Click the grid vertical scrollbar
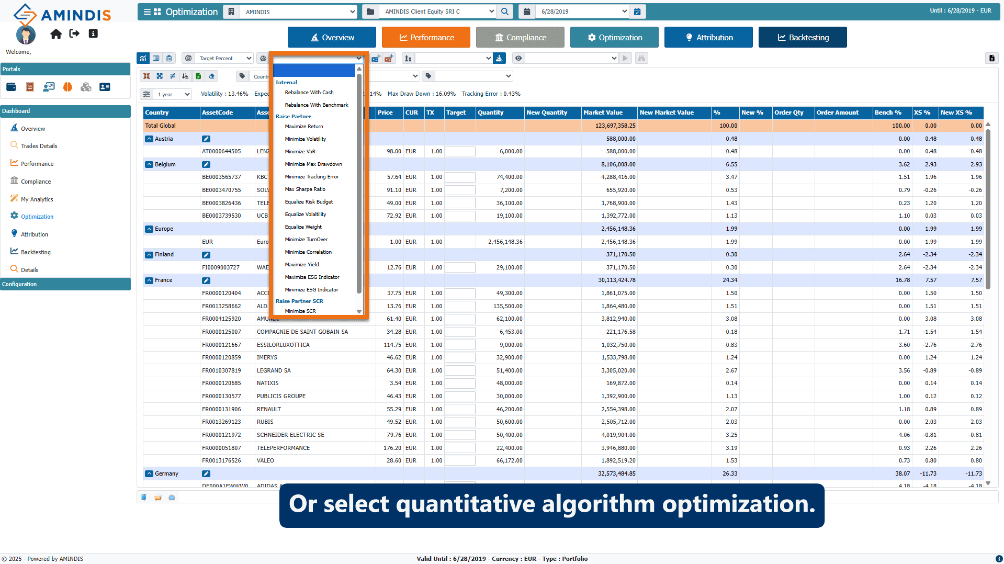Image resolution: width=1004 pixels, height=564 pixels. 988,209
